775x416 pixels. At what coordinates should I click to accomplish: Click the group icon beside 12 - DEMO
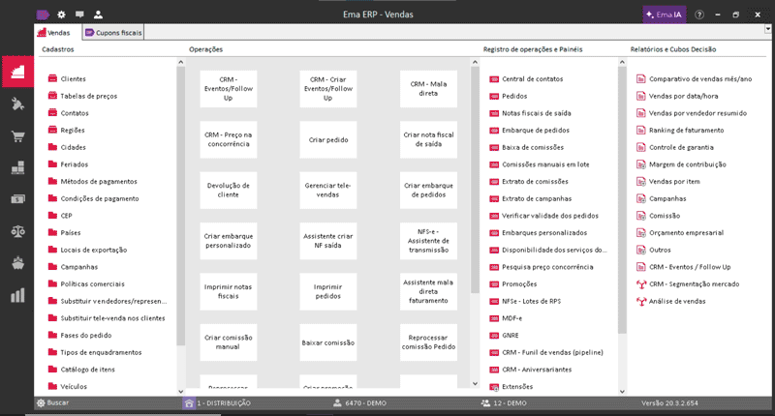coord(485,403)
